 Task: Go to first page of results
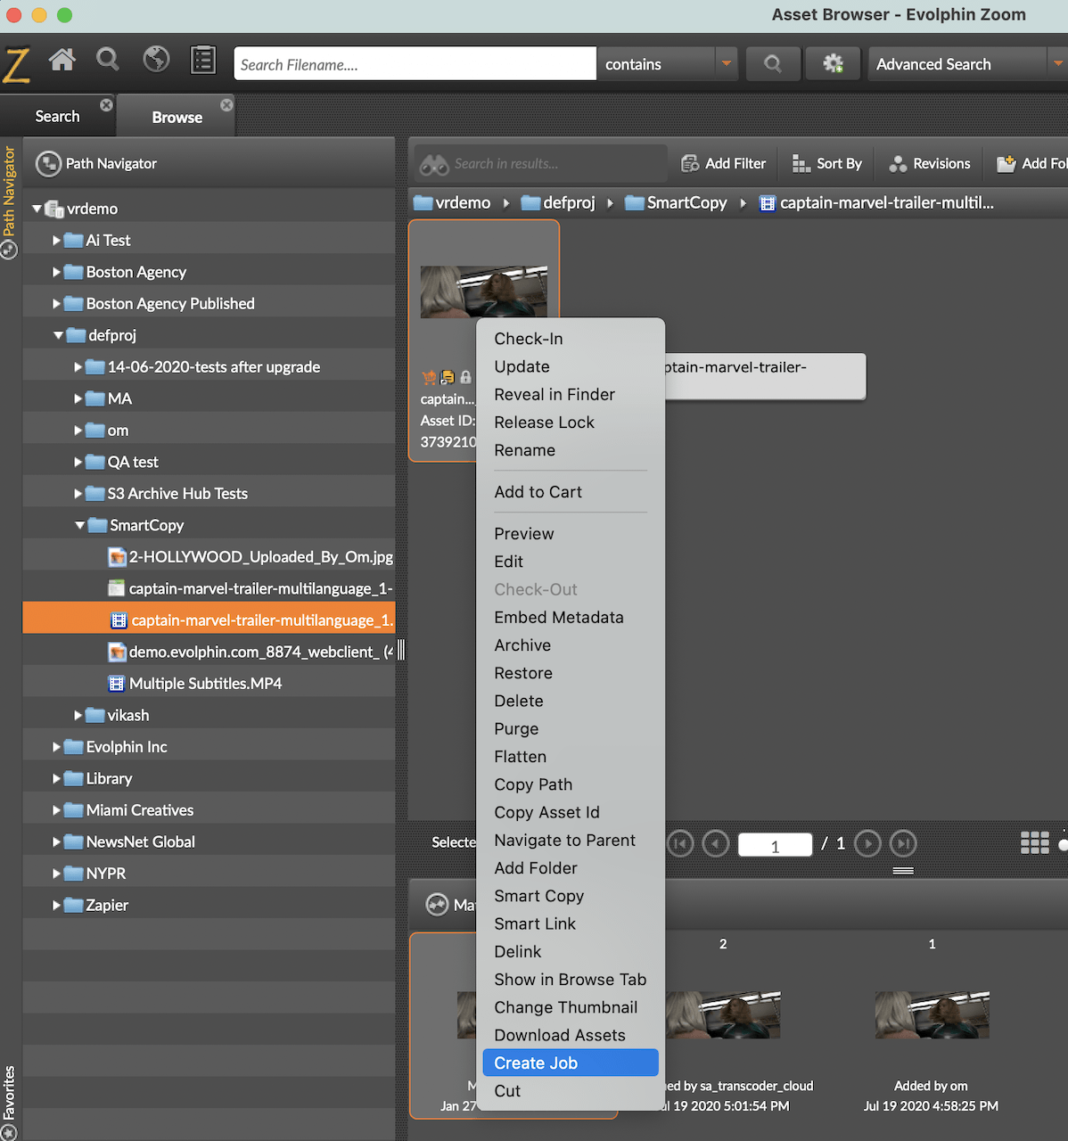(680, 843)
